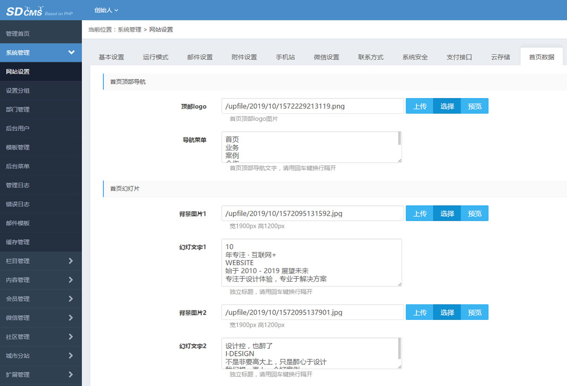This screenshot has height=386, width=567.
Task: Open 设置分组 in the sidebar
Action: [41, 91]
